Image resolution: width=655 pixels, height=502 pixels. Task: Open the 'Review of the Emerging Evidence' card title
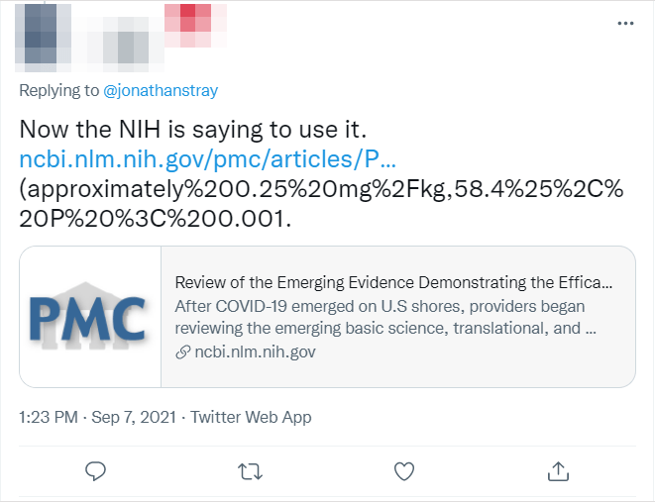click(392, 282)
